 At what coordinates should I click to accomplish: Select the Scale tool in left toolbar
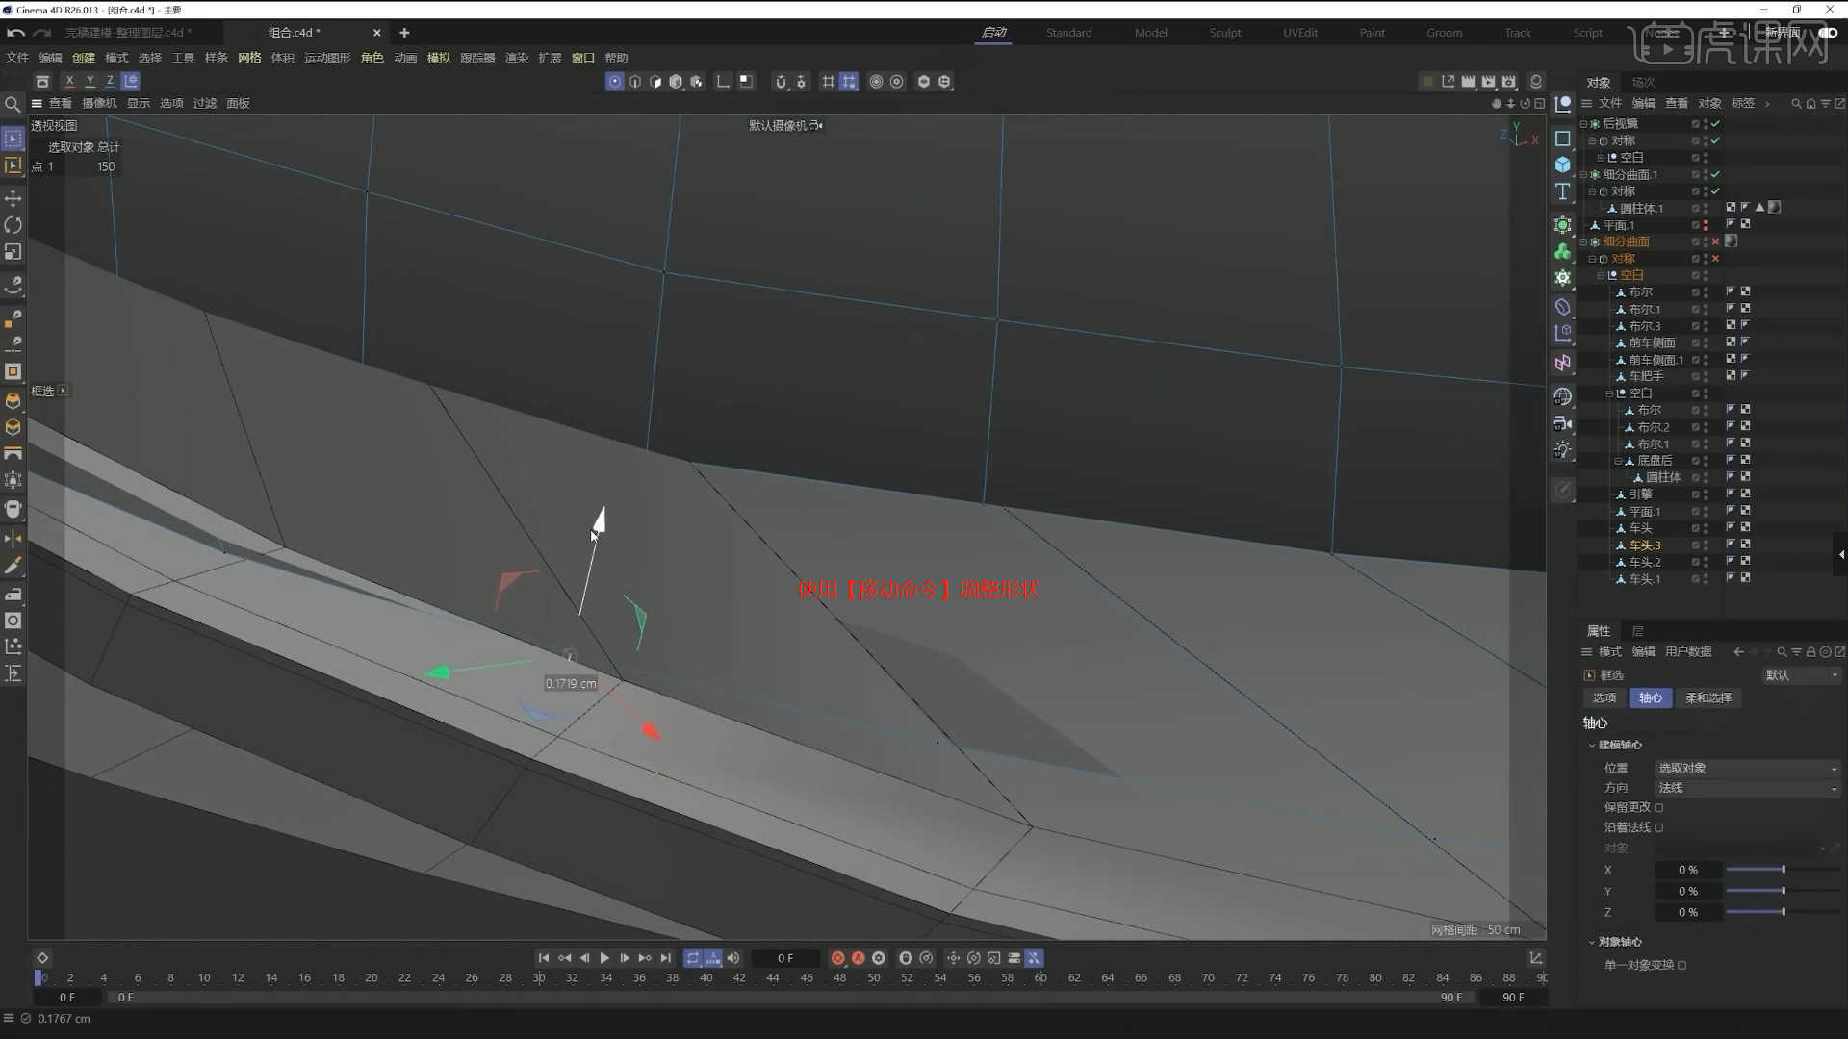pos(13,252)
